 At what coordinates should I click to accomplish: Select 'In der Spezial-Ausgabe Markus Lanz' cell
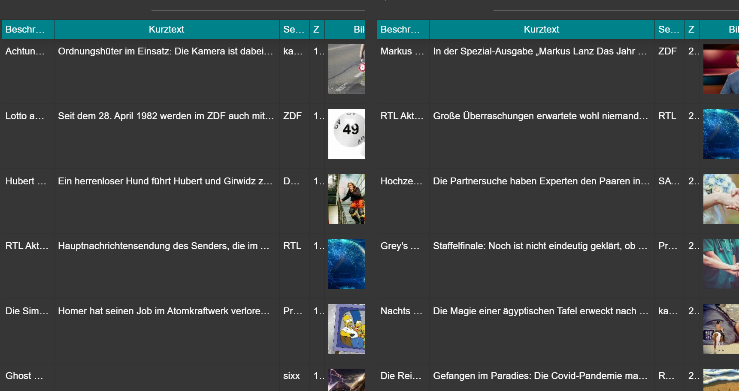point(542,72)
